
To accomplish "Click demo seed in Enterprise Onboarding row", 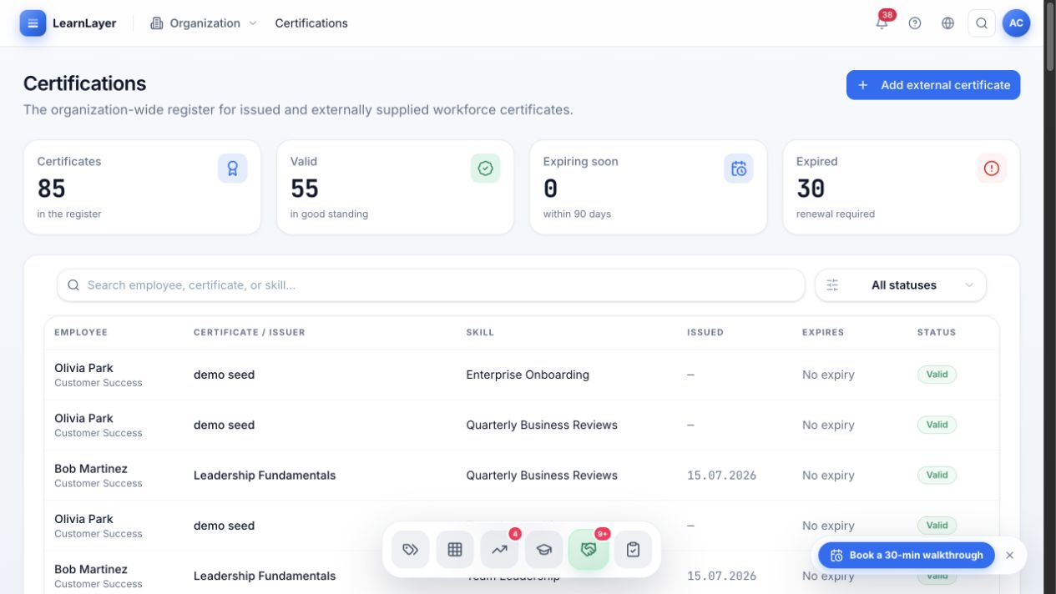I will [224, 375].
